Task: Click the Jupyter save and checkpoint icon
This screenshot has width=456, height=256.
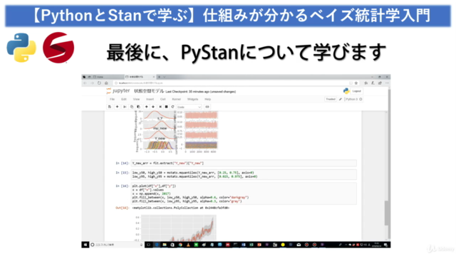Action: [x=110, y=107]
